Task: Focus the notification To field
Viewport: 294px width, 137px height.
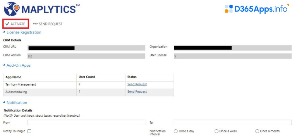Action: tap(233, 122)
